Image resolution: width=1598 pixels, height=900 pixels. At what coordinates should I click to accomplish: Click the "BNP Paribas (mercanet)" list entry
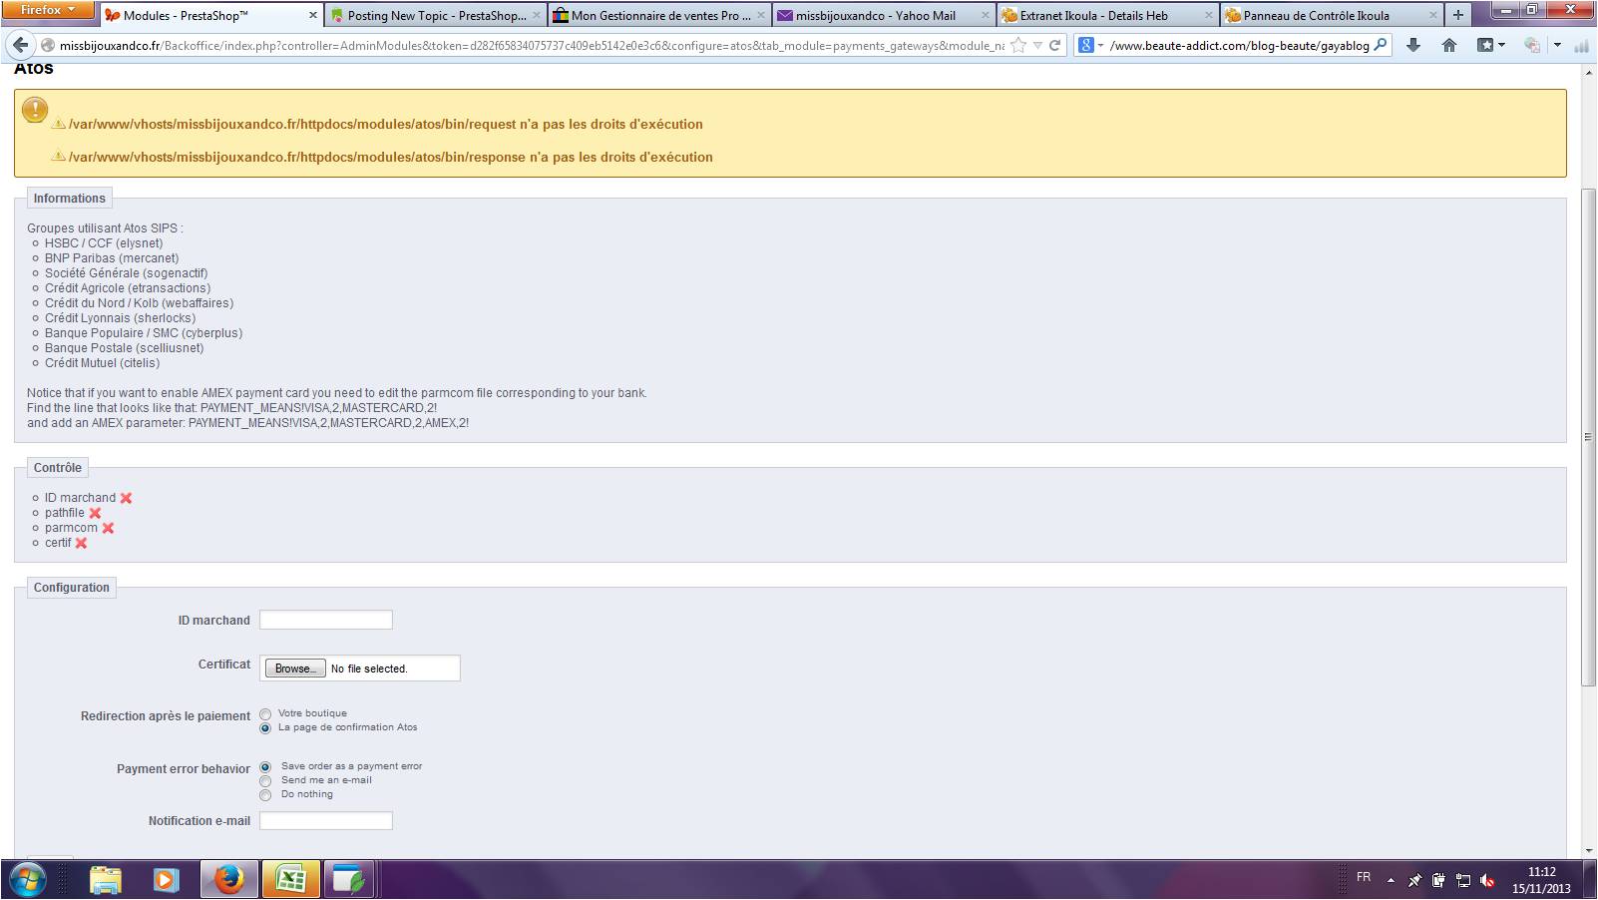(x=112, y=258)
